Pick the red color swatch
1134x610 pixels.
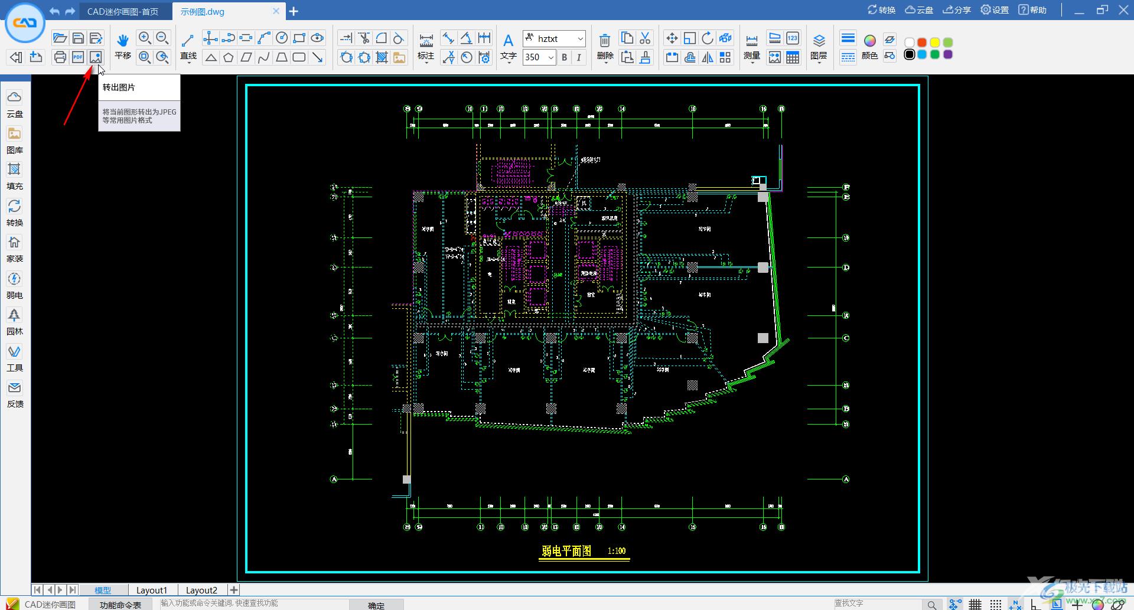[922, 43]
